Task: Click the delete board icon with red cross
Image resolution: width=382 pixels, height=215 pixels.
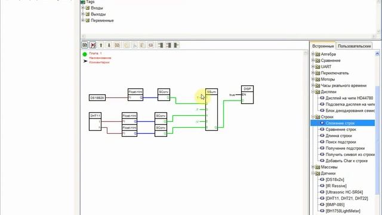Action: (x=93, y=45)
